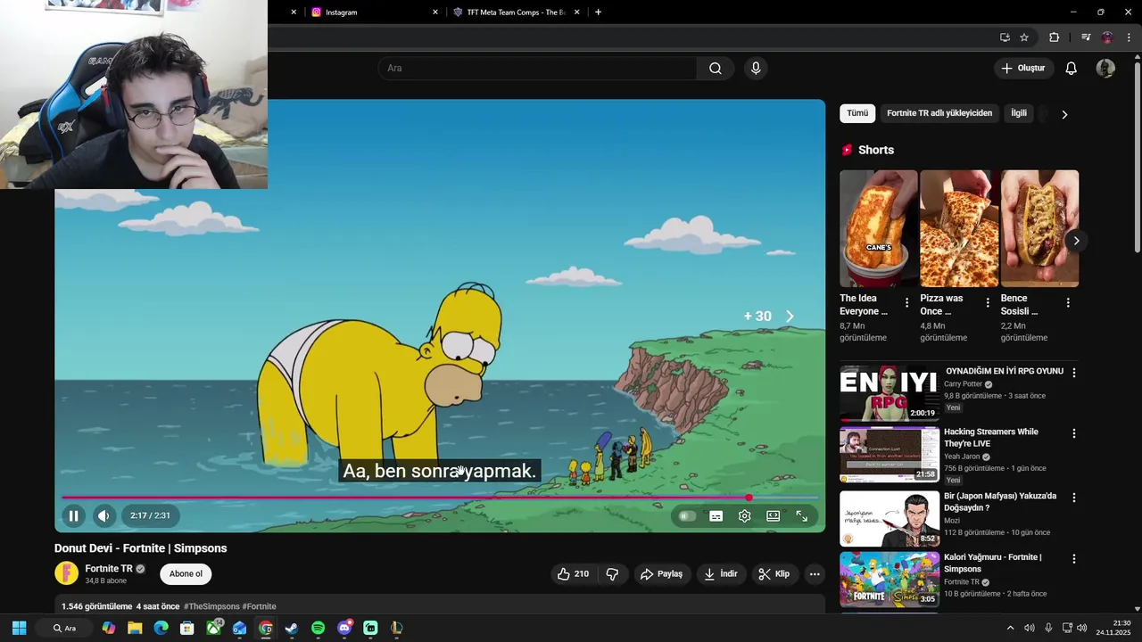Start voice search with microphone icon
Image resolution: width=1142 pixels, height=642 pixels.
756,69
